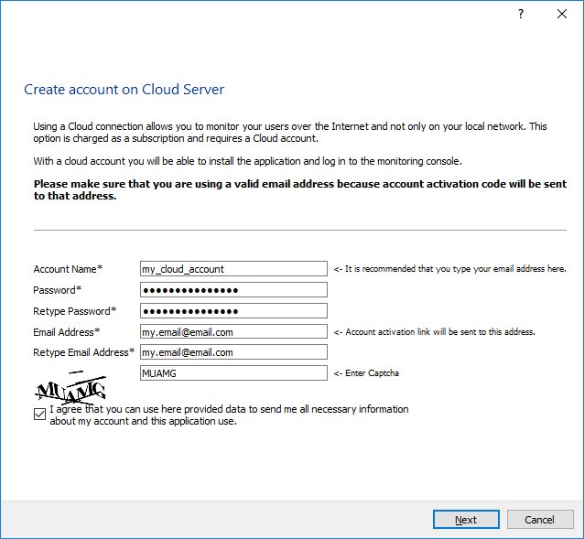This screenshot has width=584, height=539.
Task: Click the question mark help button
Action: coord(521,15)
